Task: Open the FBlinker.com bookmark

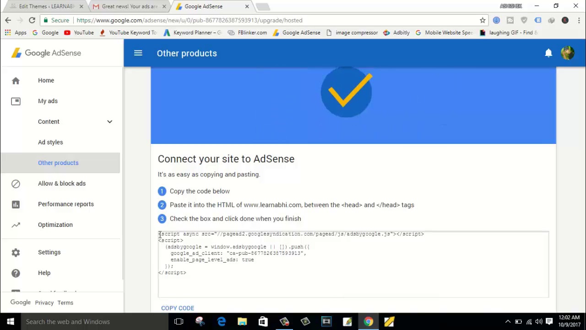Action: click(247, 33)
